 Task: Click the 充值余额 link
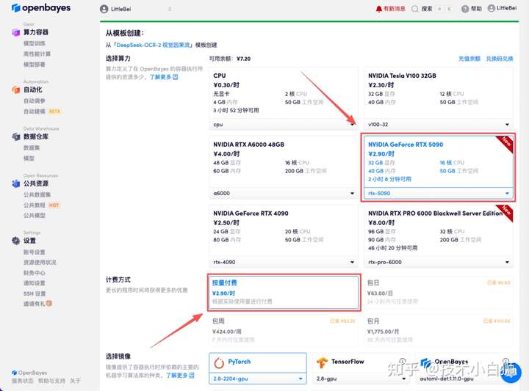click(469, 59)
